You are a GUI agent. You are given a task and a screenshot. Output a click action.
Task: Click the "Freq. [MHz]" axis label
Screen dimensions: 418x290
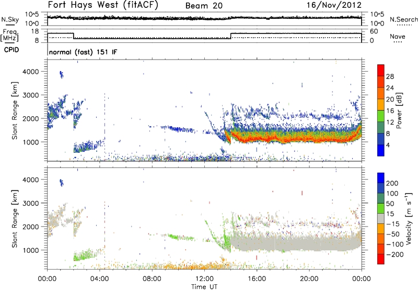[10, 36]
